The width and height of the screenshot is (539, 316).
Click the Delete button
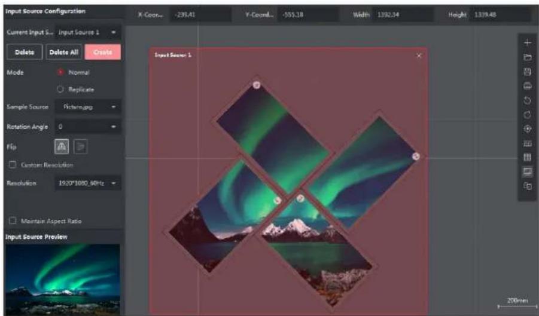(25, 52)
